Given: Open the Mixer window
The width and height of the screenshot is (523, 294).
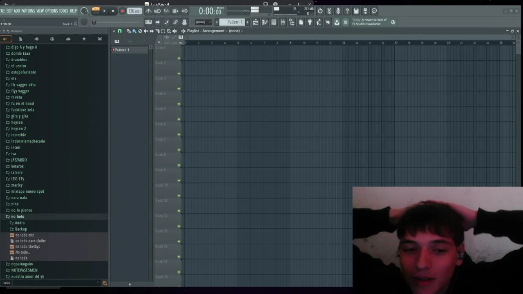Looking at the screenshot, I should tap(283, 22).
